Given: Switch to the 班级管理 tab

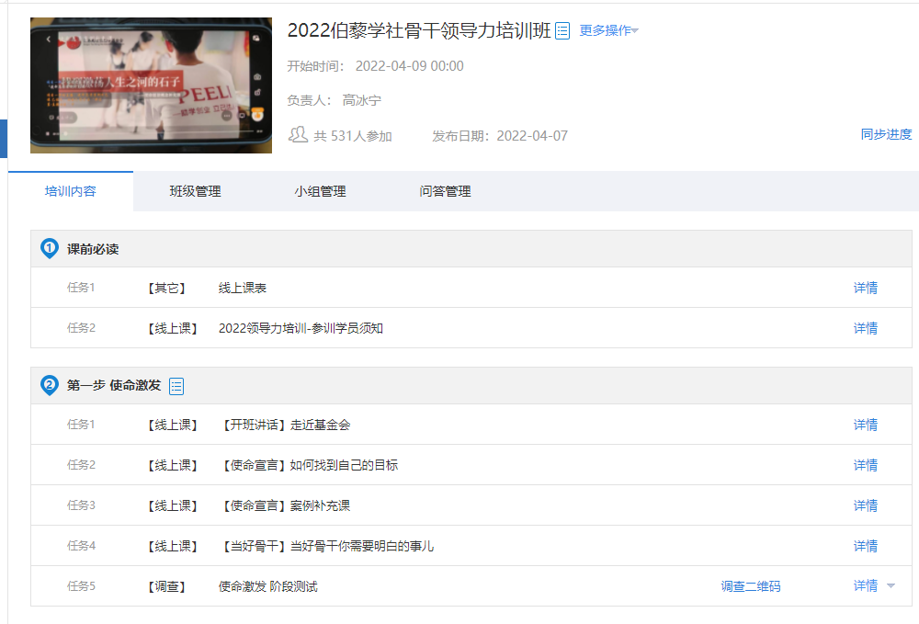Looking at the screenshot, I should click(195, 191).
